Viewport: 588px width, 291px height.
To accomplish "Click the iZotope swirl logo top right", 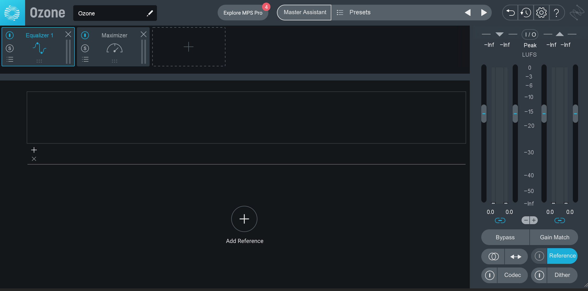I will coord(577,13).
